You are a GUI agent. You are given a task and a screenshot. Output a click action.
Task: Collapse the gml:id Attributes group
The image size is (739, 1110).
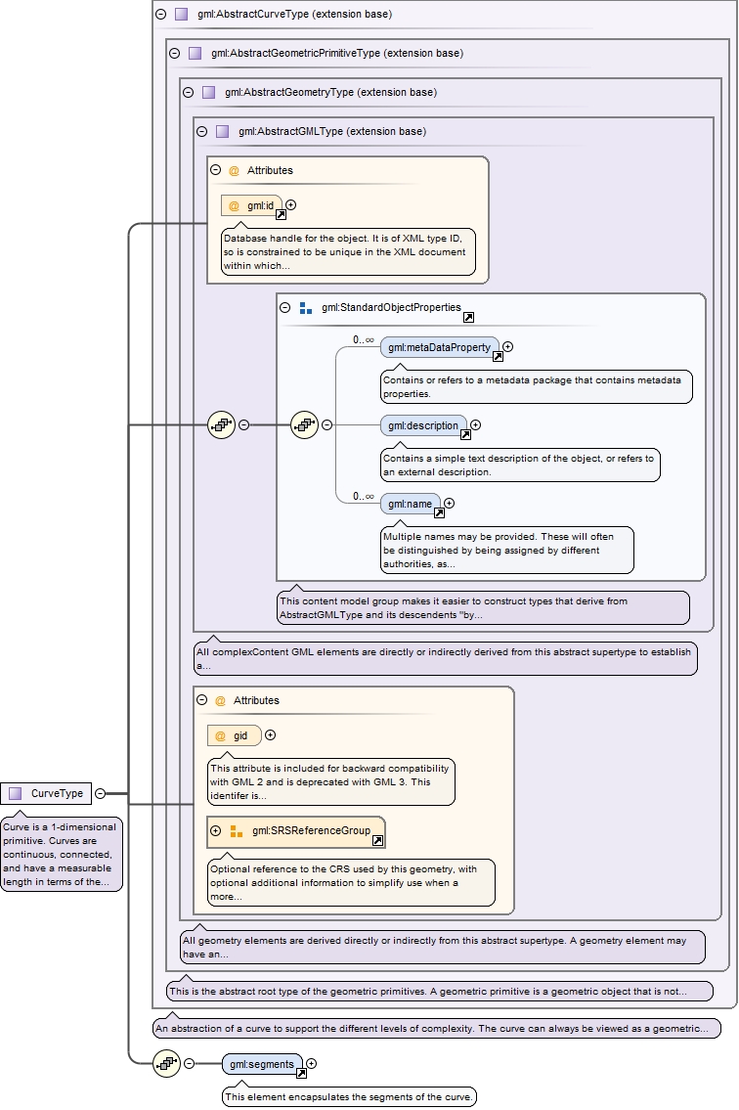pyautogui.click(x=215, y=170)
